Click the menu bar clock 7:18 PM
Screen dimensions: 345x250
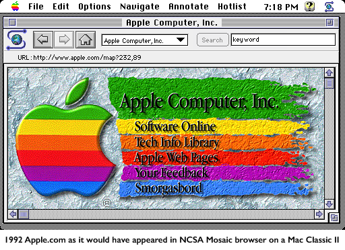pyautogui.click(x=281, y=7)
